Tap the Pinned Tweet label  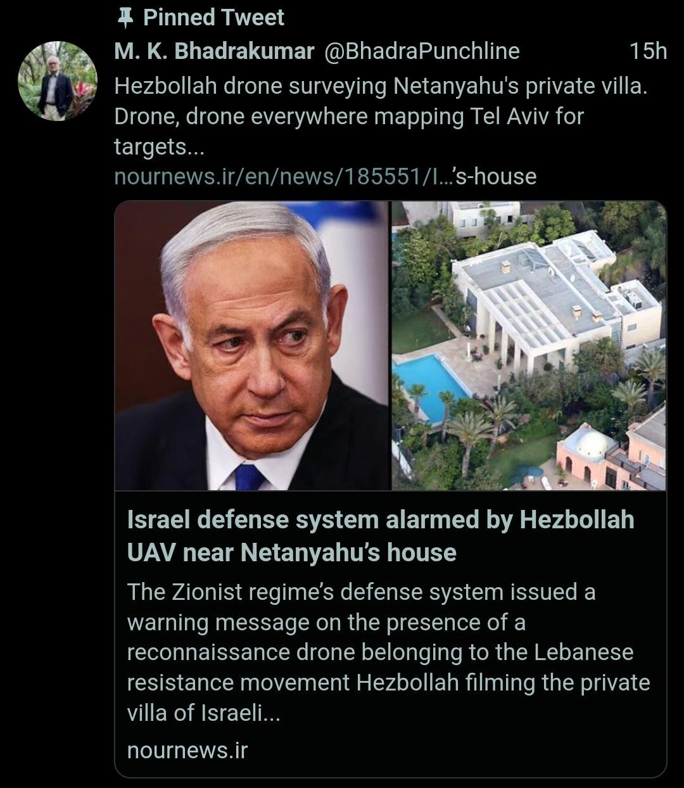(213, 18)
